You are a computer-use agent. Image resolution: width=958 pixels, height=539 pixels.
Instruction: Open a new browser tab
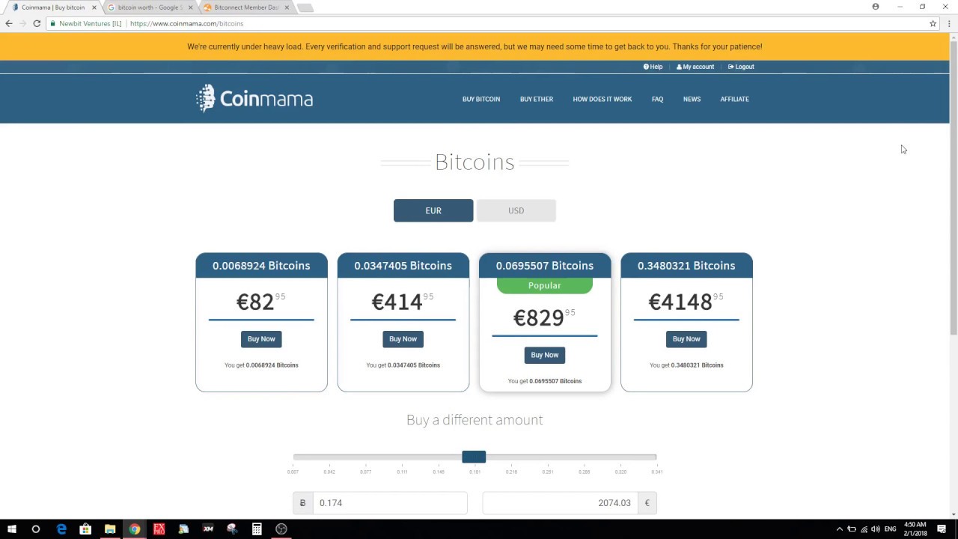(305, 7)
